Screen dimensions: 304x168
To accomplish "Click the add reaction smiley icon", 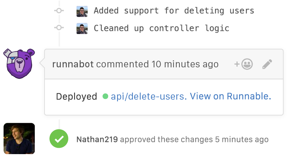I will coord(243,64).
